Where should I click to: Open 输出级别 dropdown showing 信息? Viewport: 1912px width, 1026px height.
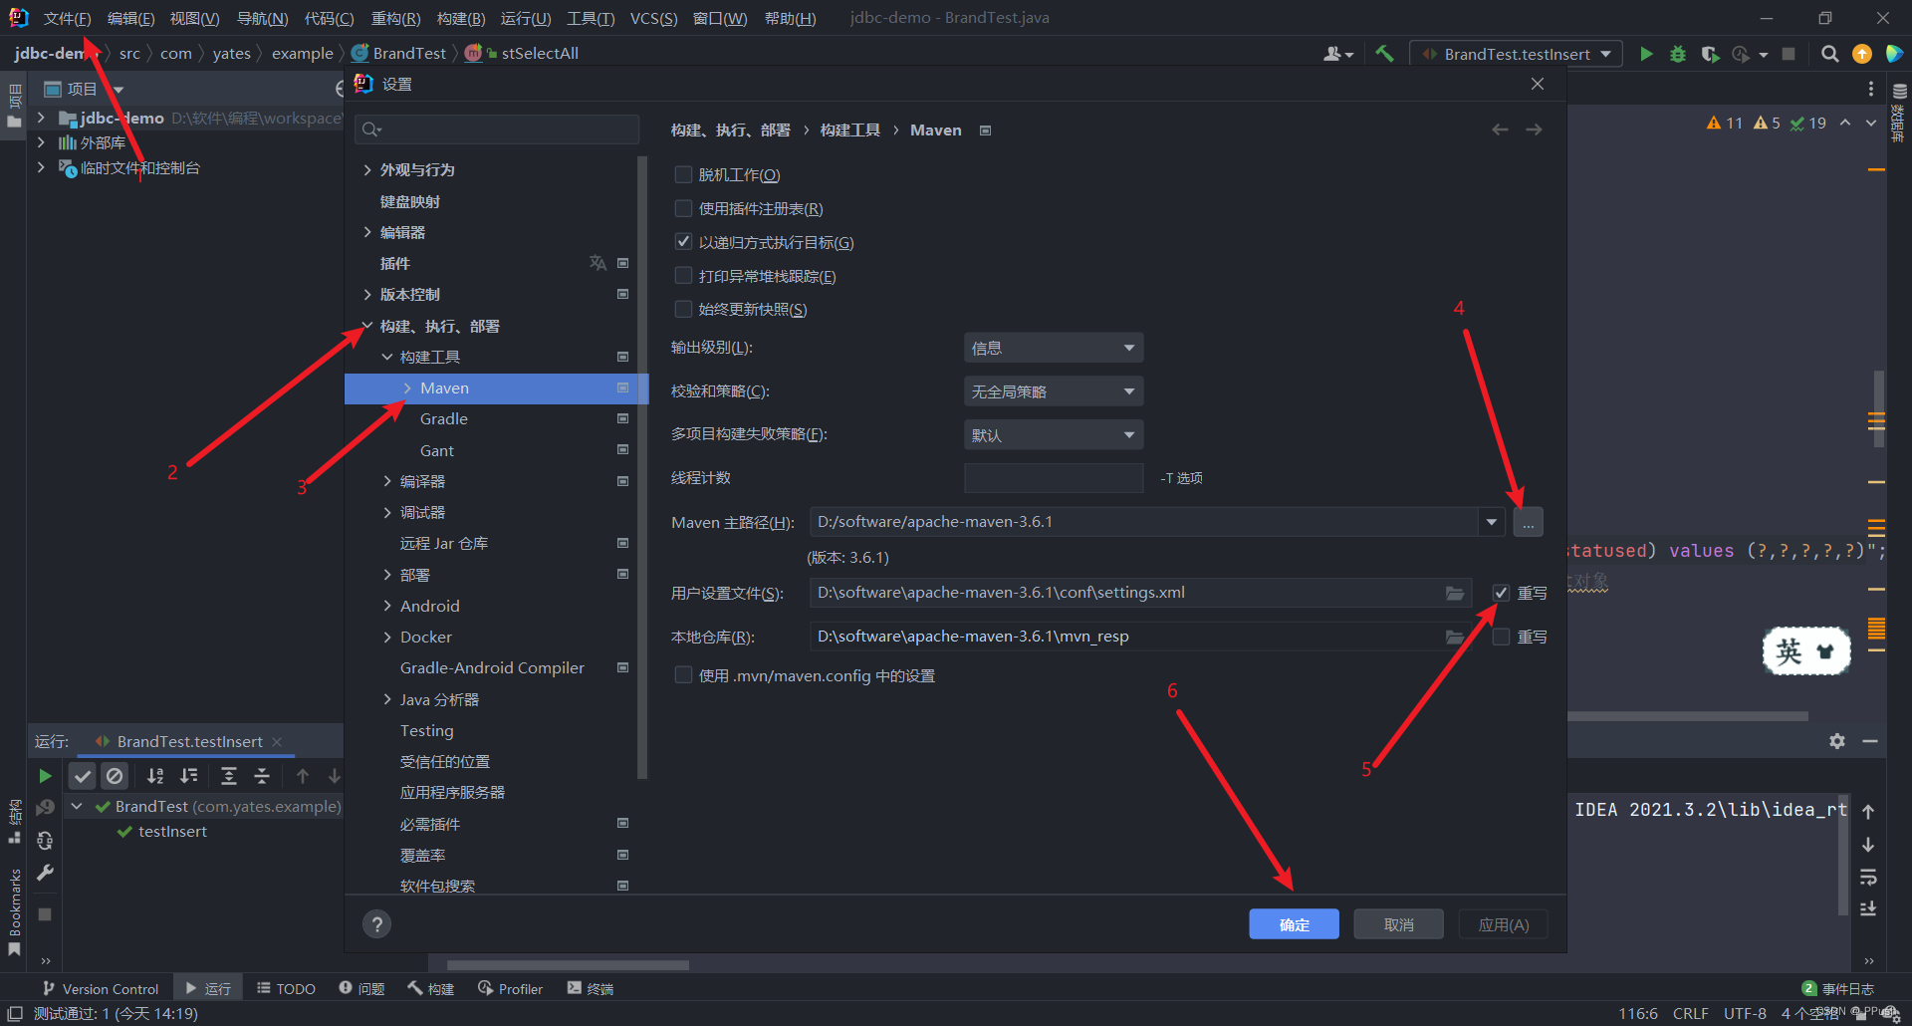coord(1054,348)
